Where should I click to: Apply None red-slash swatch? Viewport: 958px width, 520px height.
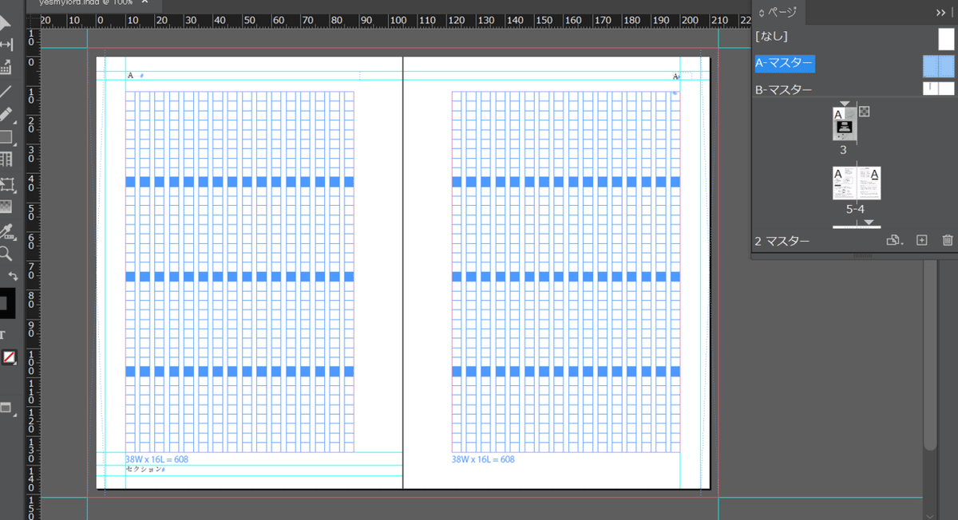[9, 357]
